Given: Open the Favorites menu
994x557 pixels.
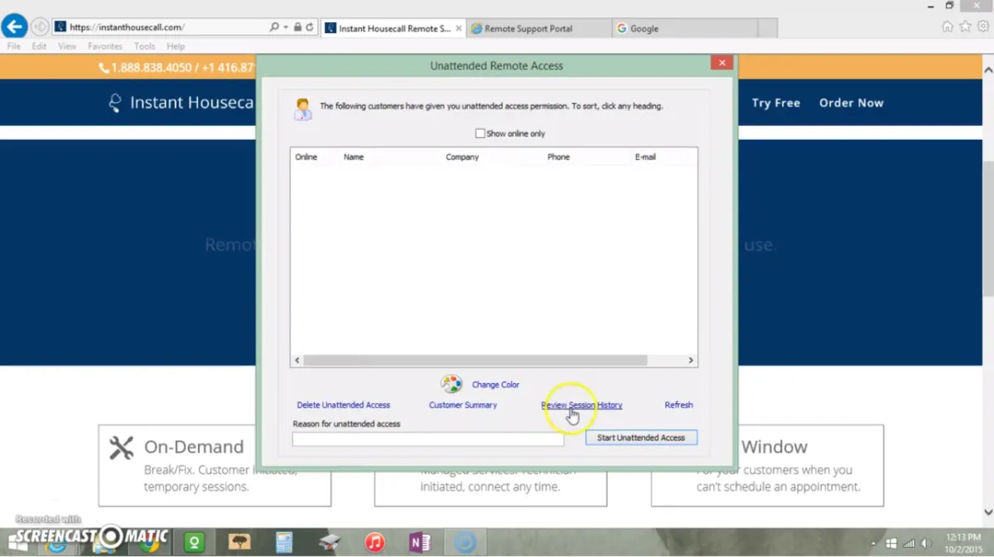Looking at the screenshot, I should [x=105, y=46].
